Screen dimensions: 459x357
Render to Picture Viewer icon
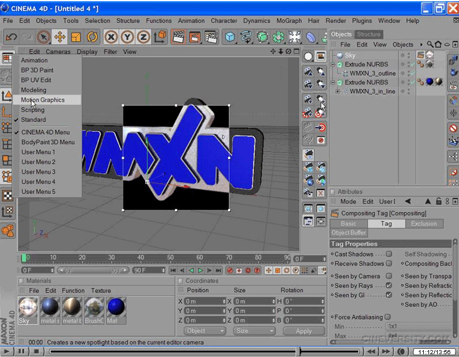[x=195, y=37]
